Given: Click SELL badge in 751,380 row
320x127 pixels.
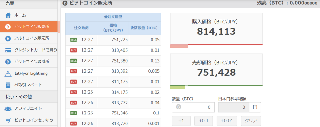Looking at the screenshot, I should [x=73, y=61].
